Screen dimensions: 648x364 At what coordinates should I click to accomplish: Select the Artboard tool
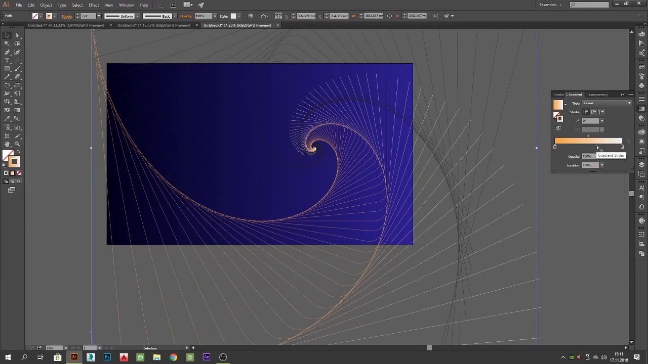pyautogui.click(x=7, y=135)
